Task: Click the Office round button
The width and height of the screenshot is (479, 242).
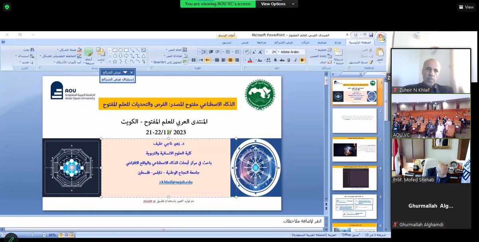Action: 382,37
